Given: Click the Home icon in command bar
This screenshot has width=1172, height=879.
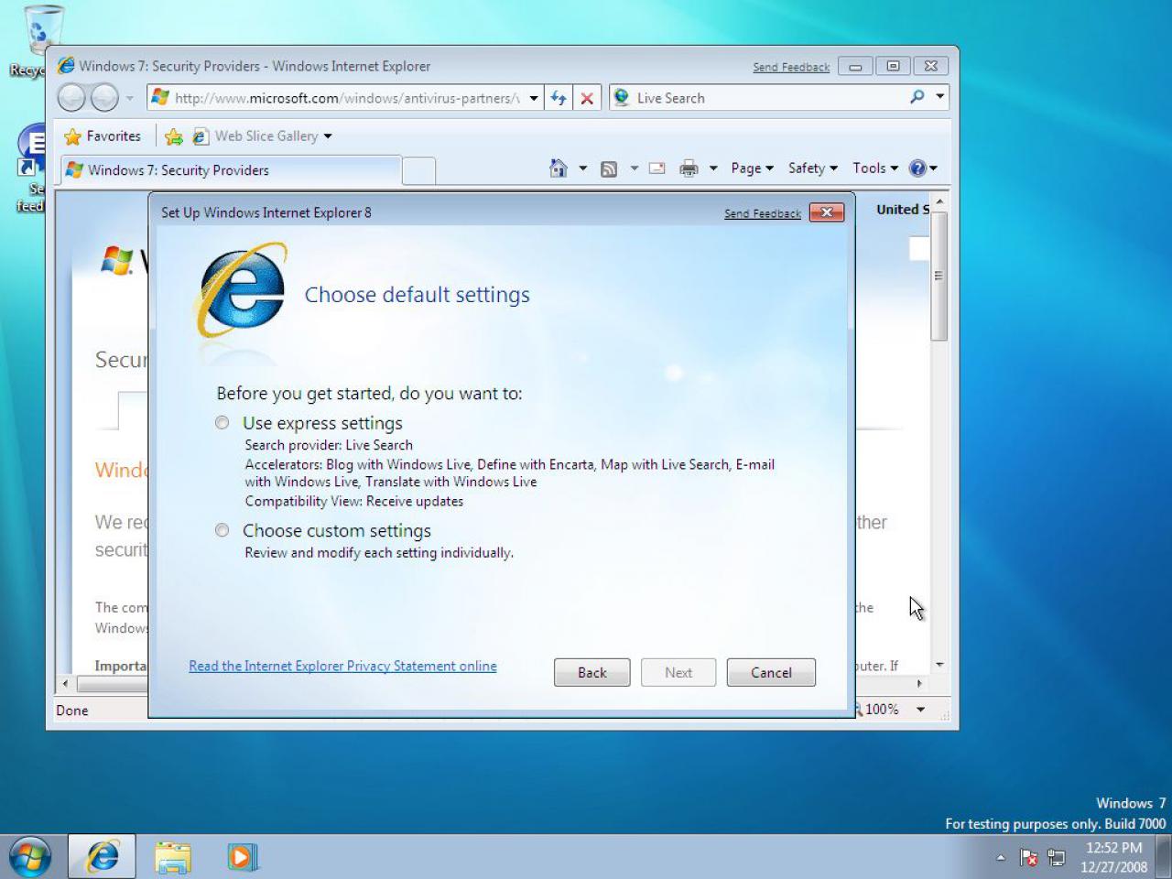Looking at the screenshot, I should click(558, 168).
